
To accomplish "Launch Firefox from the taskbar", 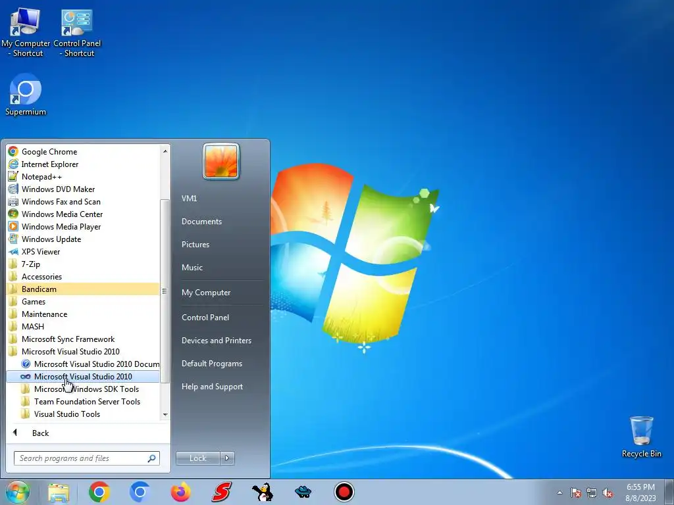I will 180,492.
